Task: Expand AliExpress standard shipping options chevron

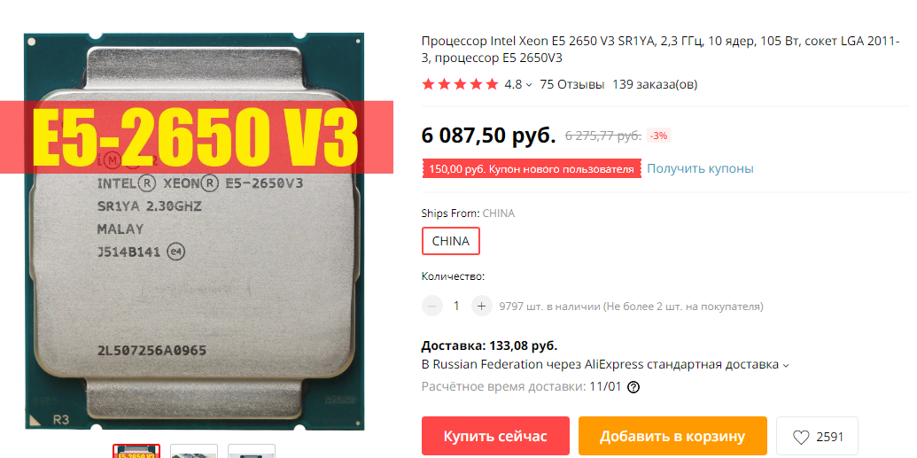Action: pos(785,366)
